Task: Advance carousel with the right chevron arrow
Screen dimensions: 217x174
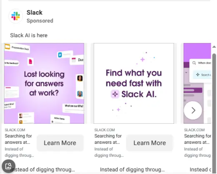Action: click(193, 111)
